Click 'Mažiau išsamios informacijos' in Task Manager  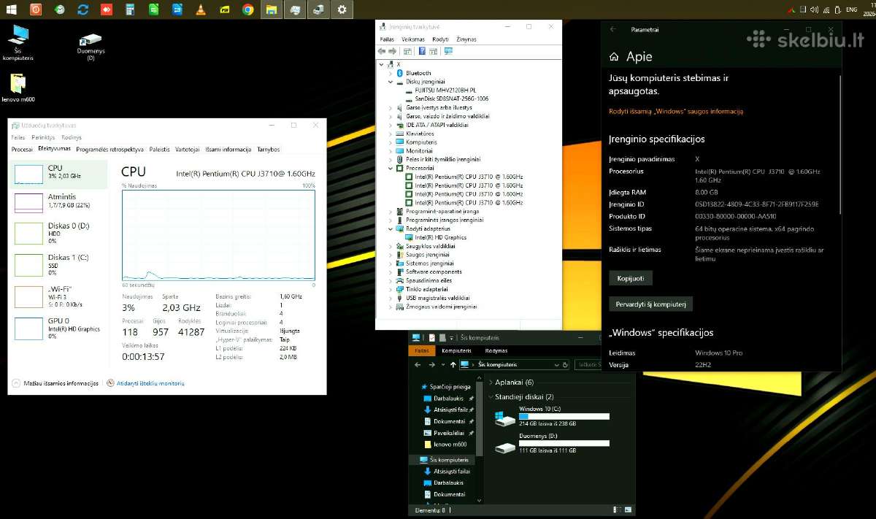[55, 382]
